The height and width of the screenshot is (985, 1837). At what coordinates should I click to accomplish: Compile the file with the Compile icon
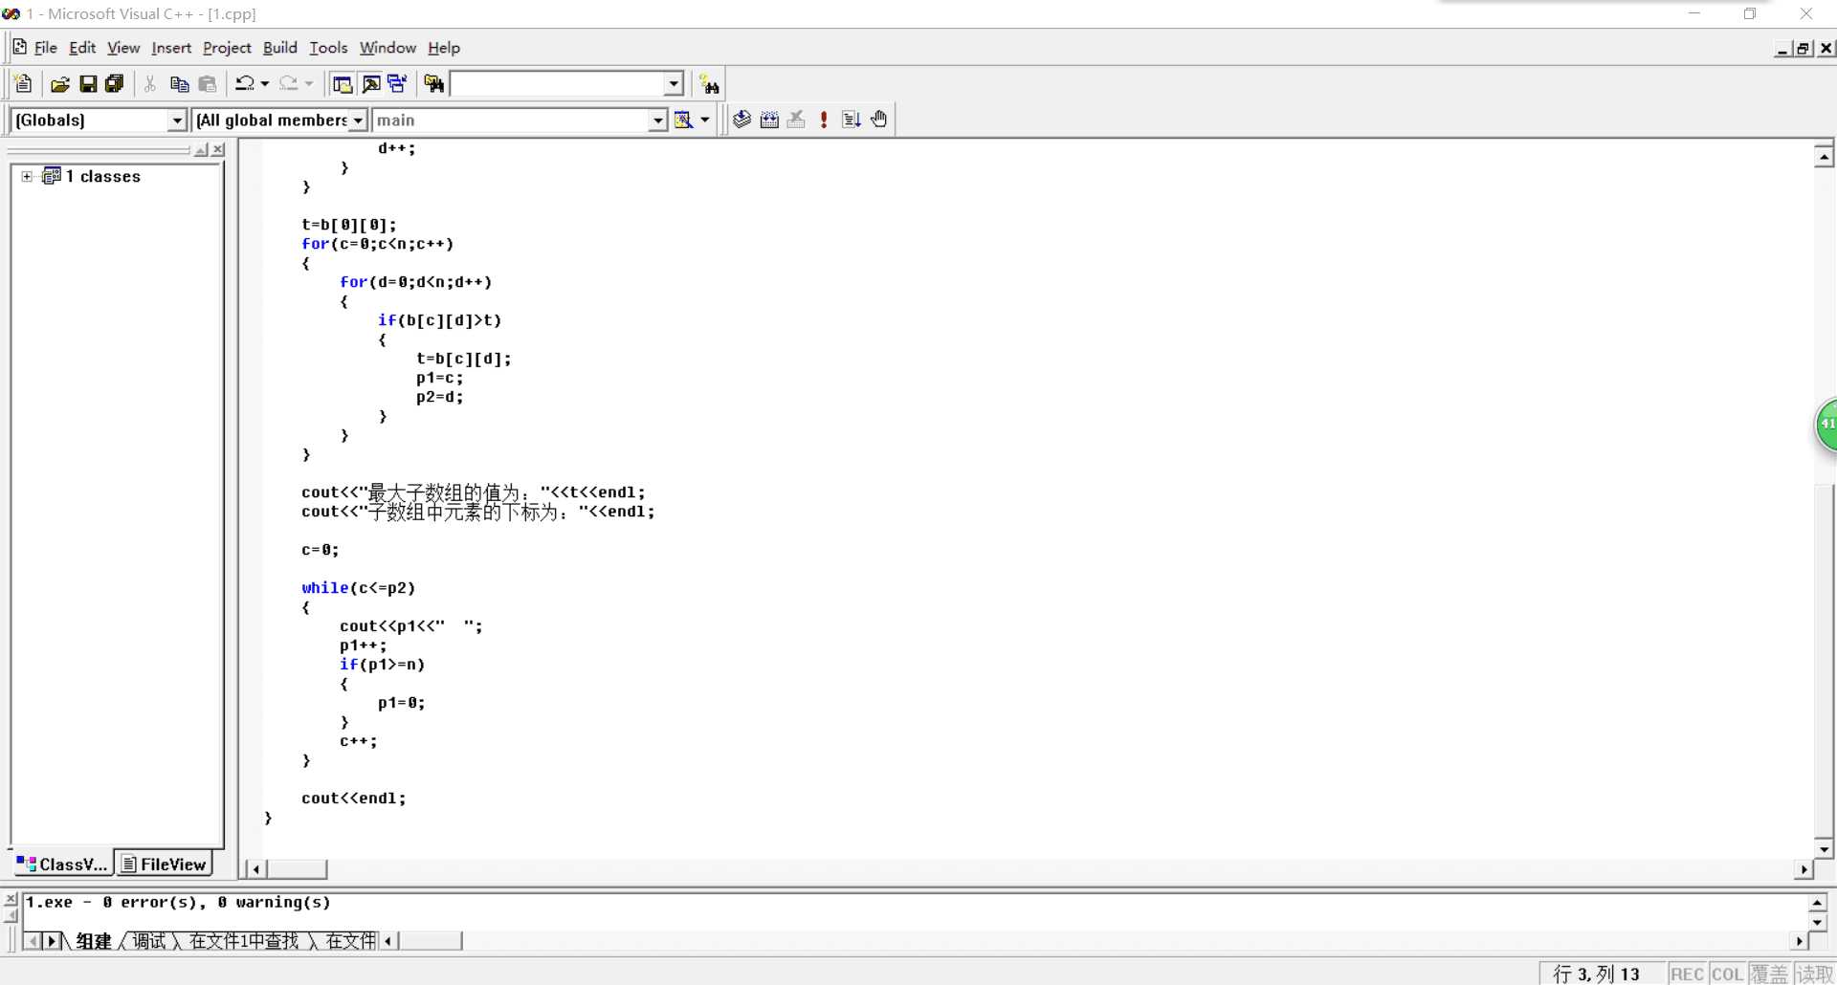click(x=741, y=120)
